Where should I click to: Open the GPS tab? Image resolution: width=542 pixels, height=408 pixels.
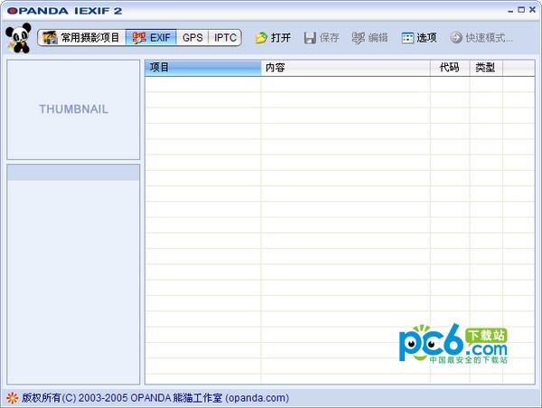(192, 37)
